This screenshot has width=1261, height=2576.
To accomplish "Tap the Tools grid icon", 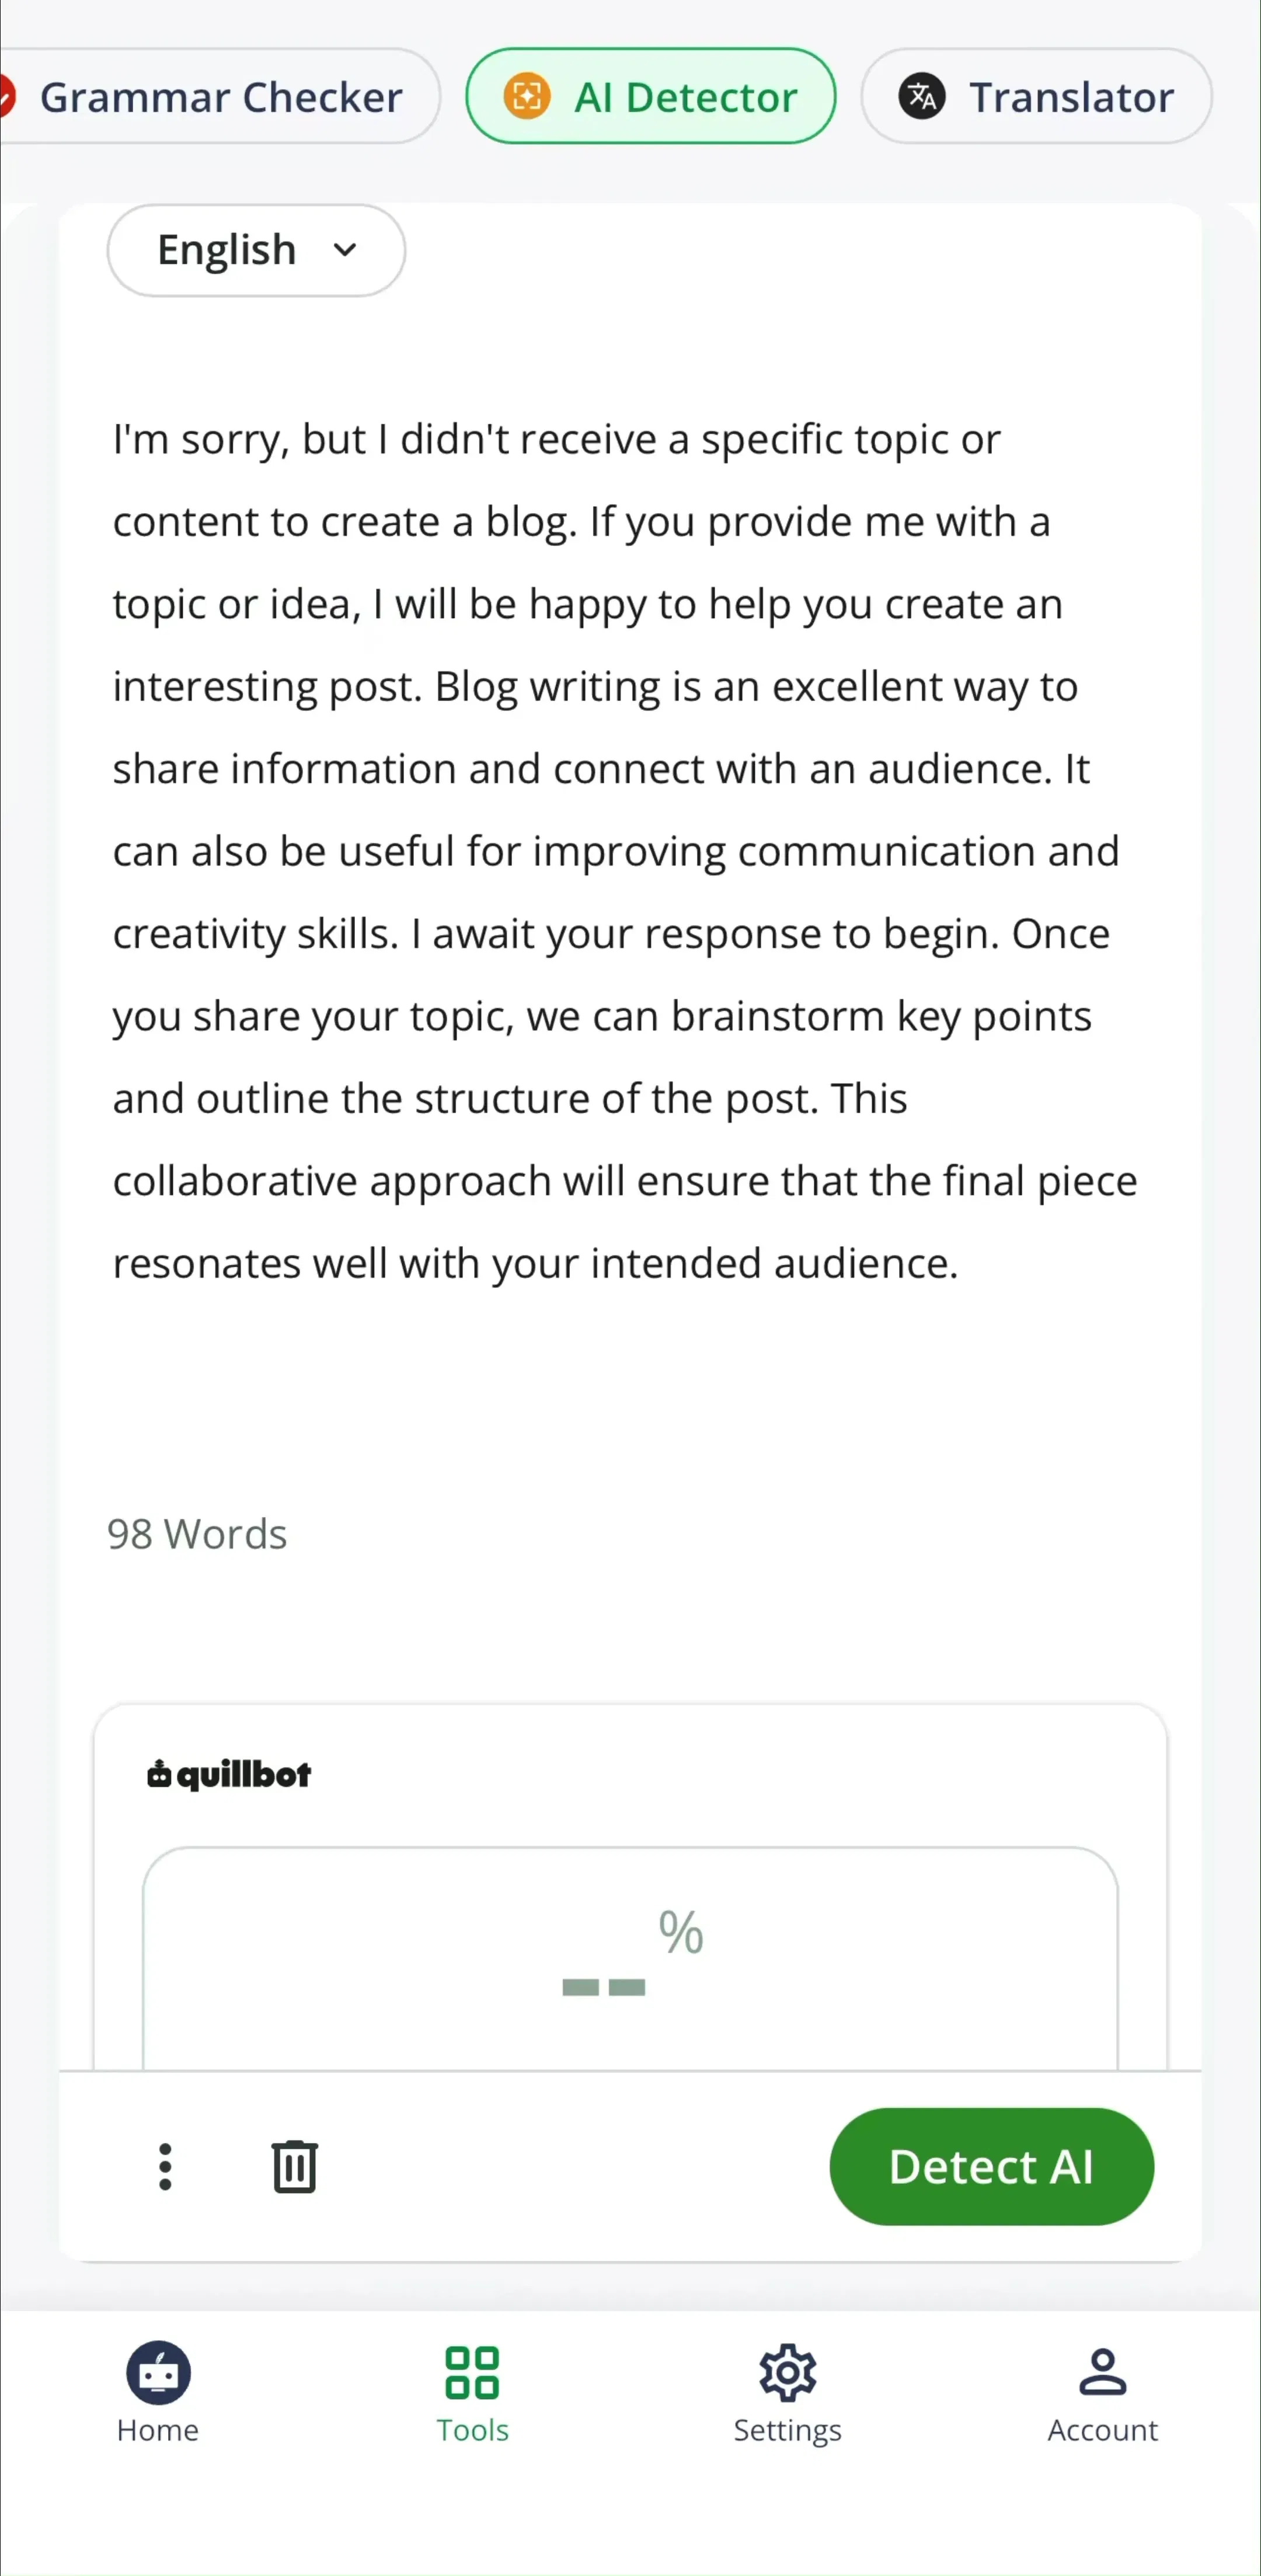I will (472, 2372).
